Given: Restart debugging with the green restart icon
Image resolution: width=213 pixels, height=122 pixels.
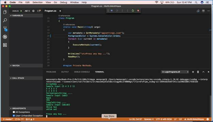Looking at the screenshot, I should [x=133, y=10].
